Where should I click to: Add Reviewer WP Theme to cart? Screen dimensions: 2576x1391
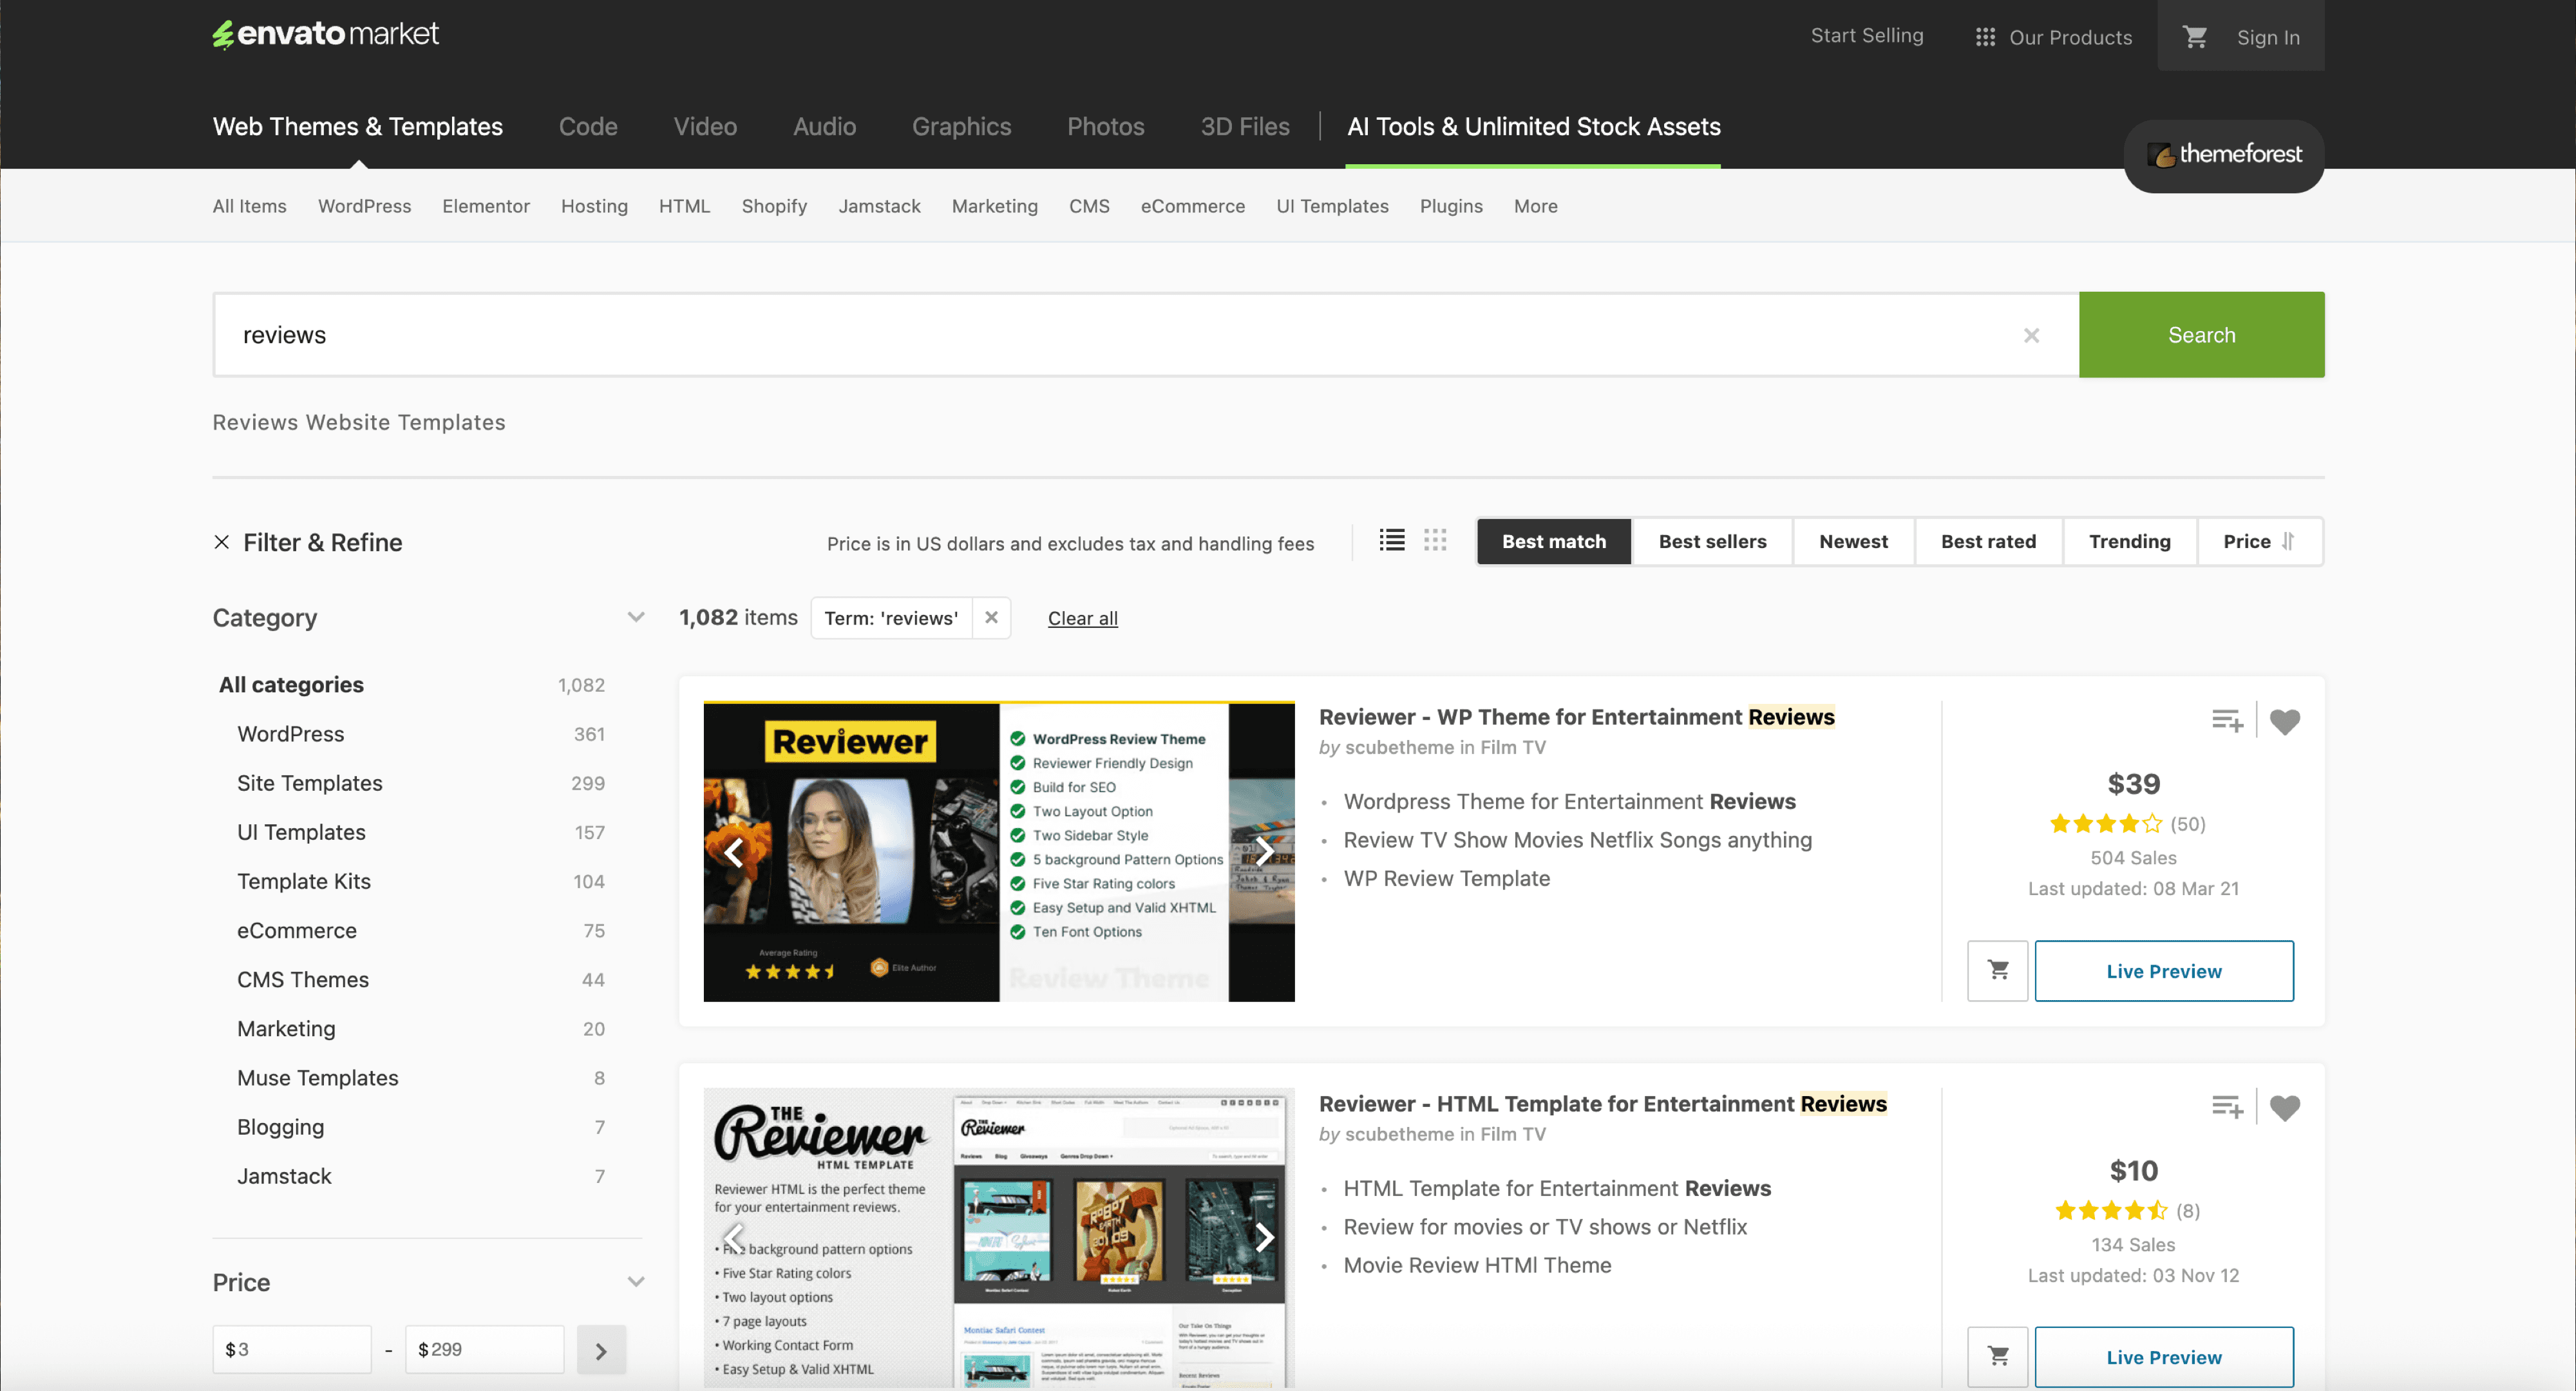point(1997,970)
